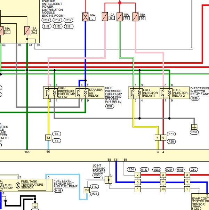
Task: Click connector pin box 4 near E51
Action: tap(158, 138)
